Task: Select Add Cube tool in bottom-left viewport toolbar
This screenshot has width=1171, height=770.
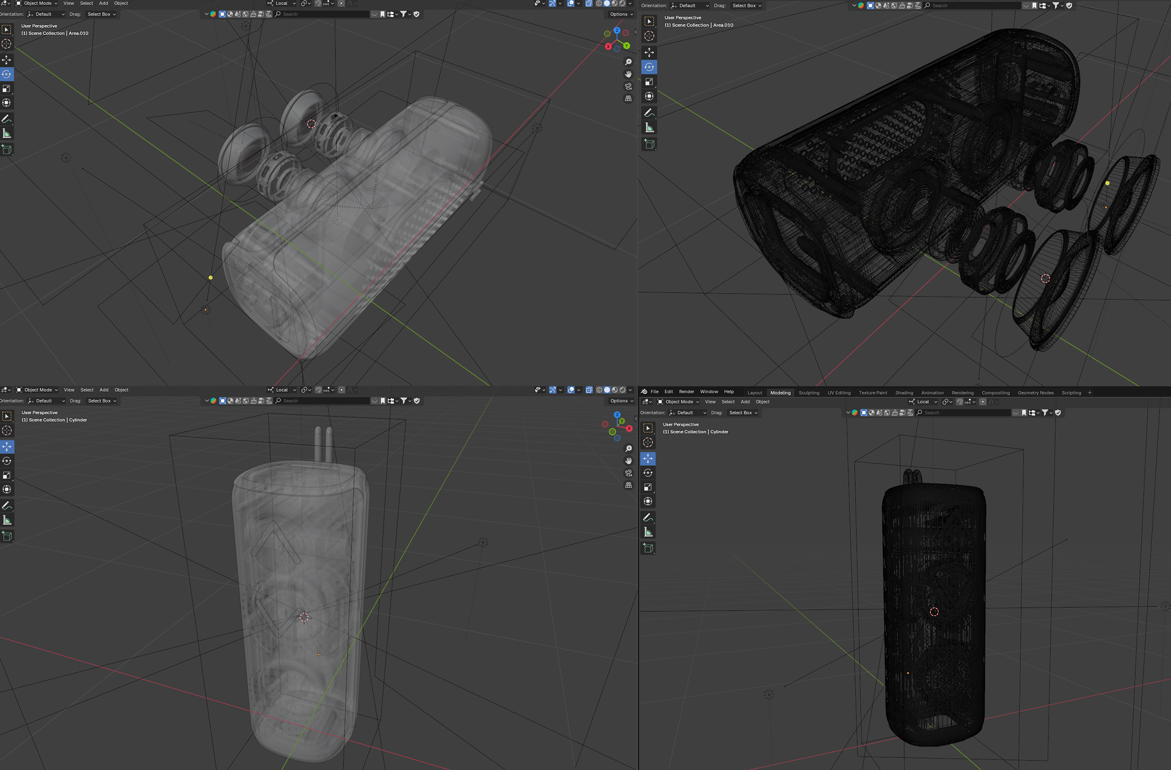Action: (x=7, y=536)
